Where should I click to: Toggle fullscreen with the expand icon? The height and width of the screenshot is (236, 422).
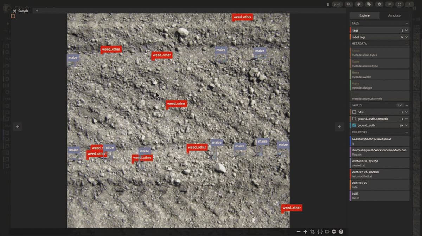click(399, 4)
